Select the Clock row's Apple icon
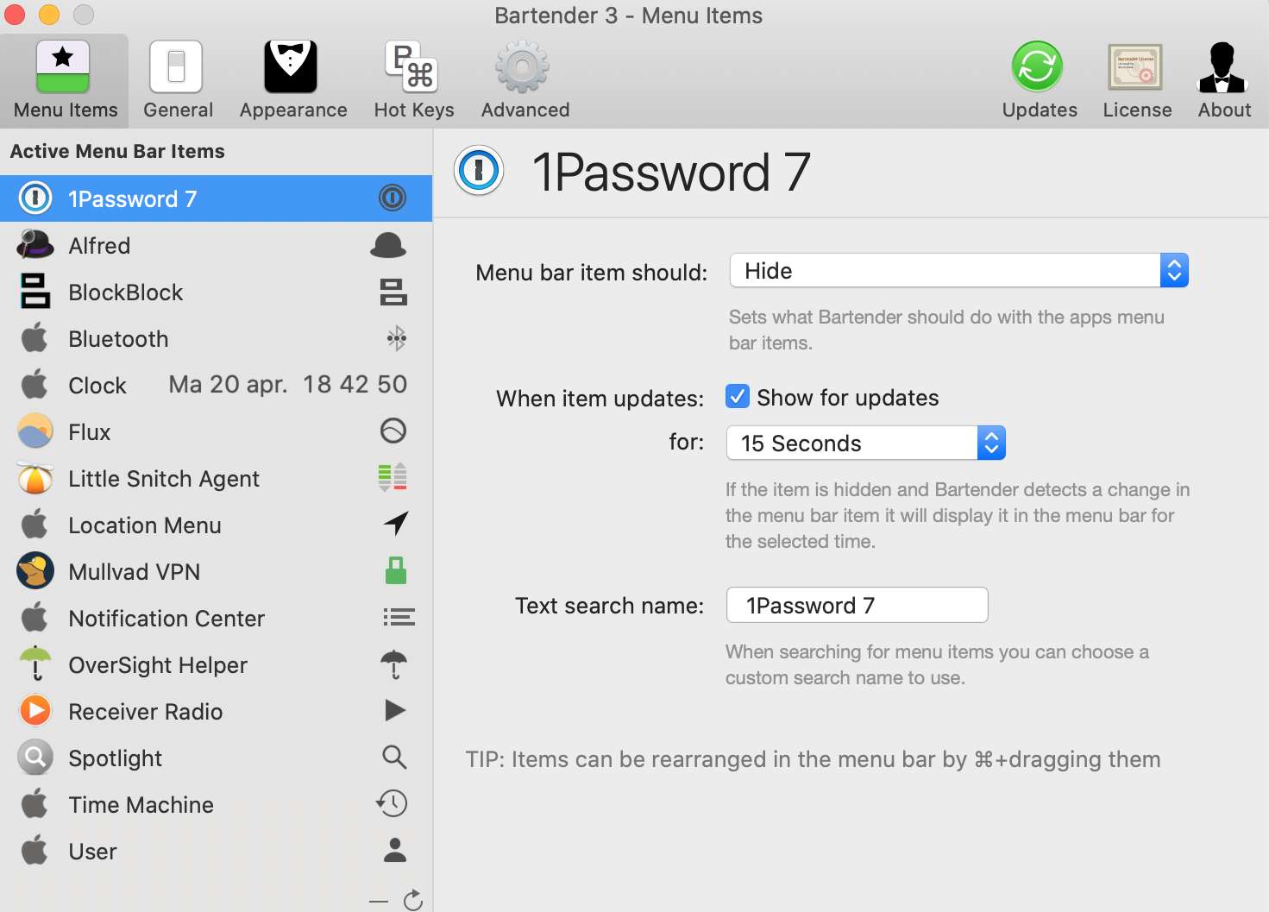1269x912 pixels. (35, 384)
